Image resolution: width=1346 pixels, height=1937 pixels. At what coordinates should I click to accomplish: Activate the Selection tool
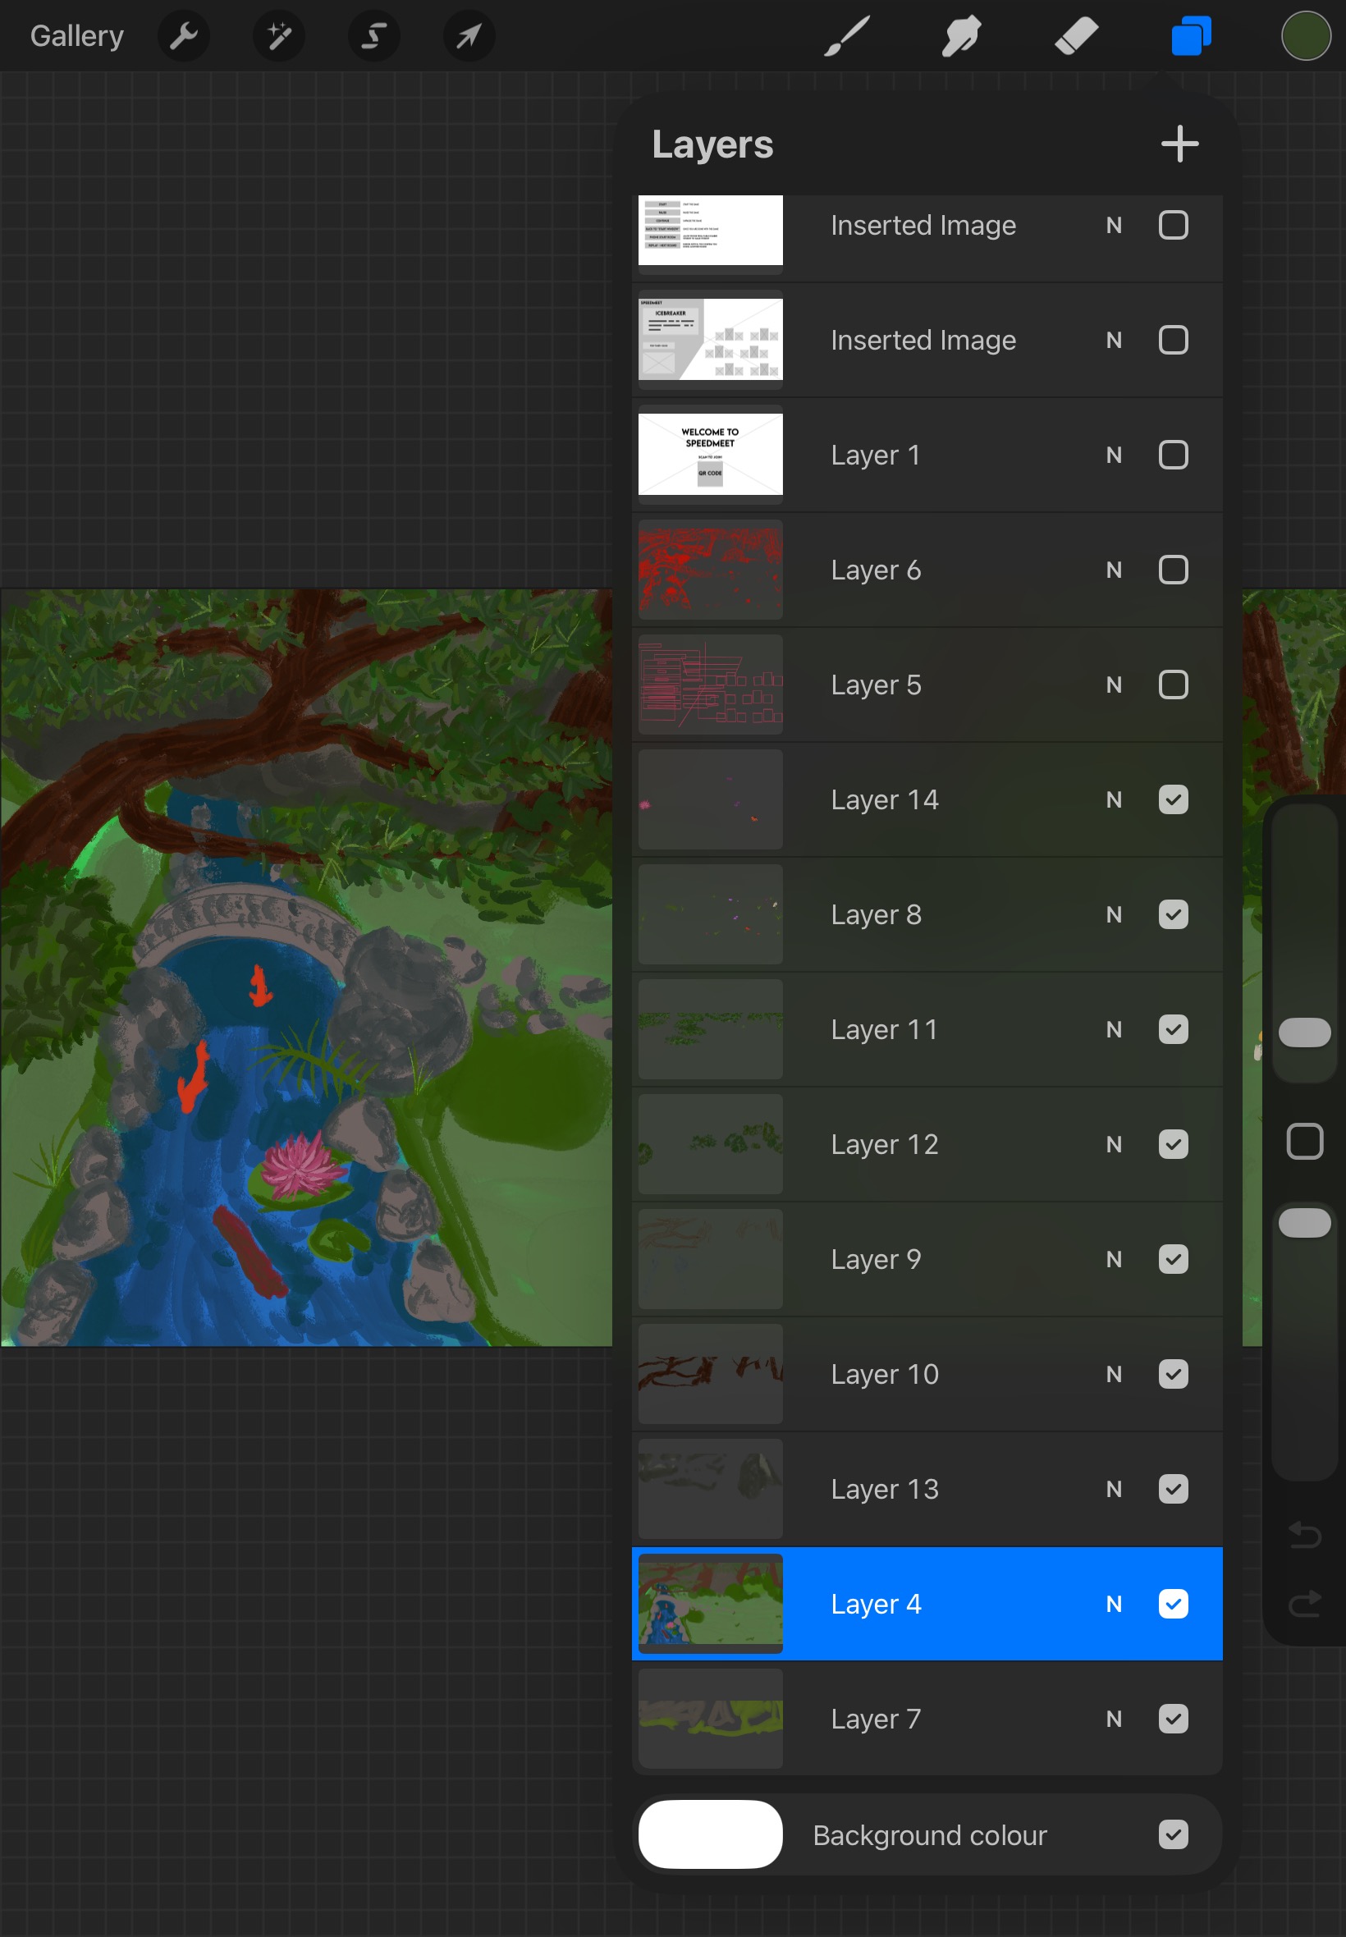[373, 36]
